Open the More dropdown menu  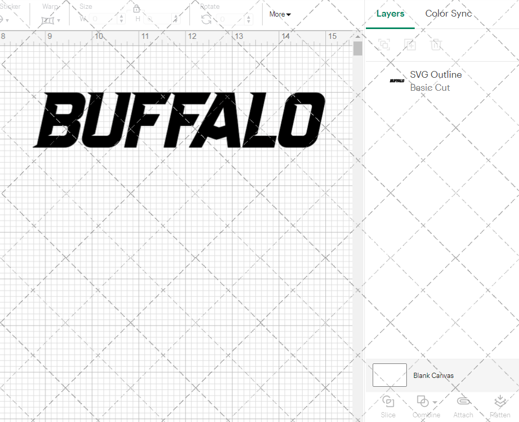[x=280, y=14]
